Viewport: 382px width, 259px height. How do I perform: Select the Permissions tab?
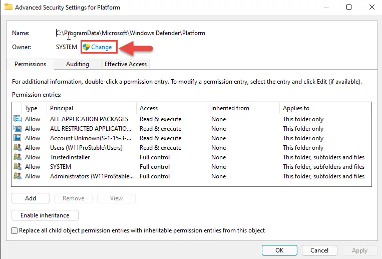(30, 64)
